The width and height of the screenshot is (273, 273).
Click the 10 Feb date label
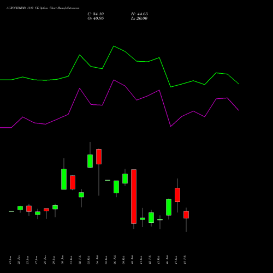coord(133,260)
